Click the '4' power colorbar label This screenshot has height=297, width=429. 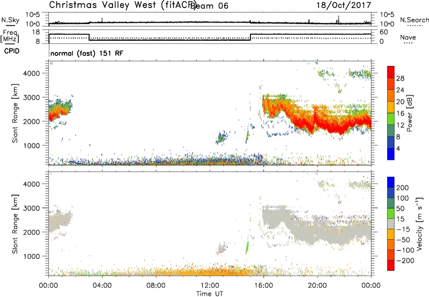398,148
